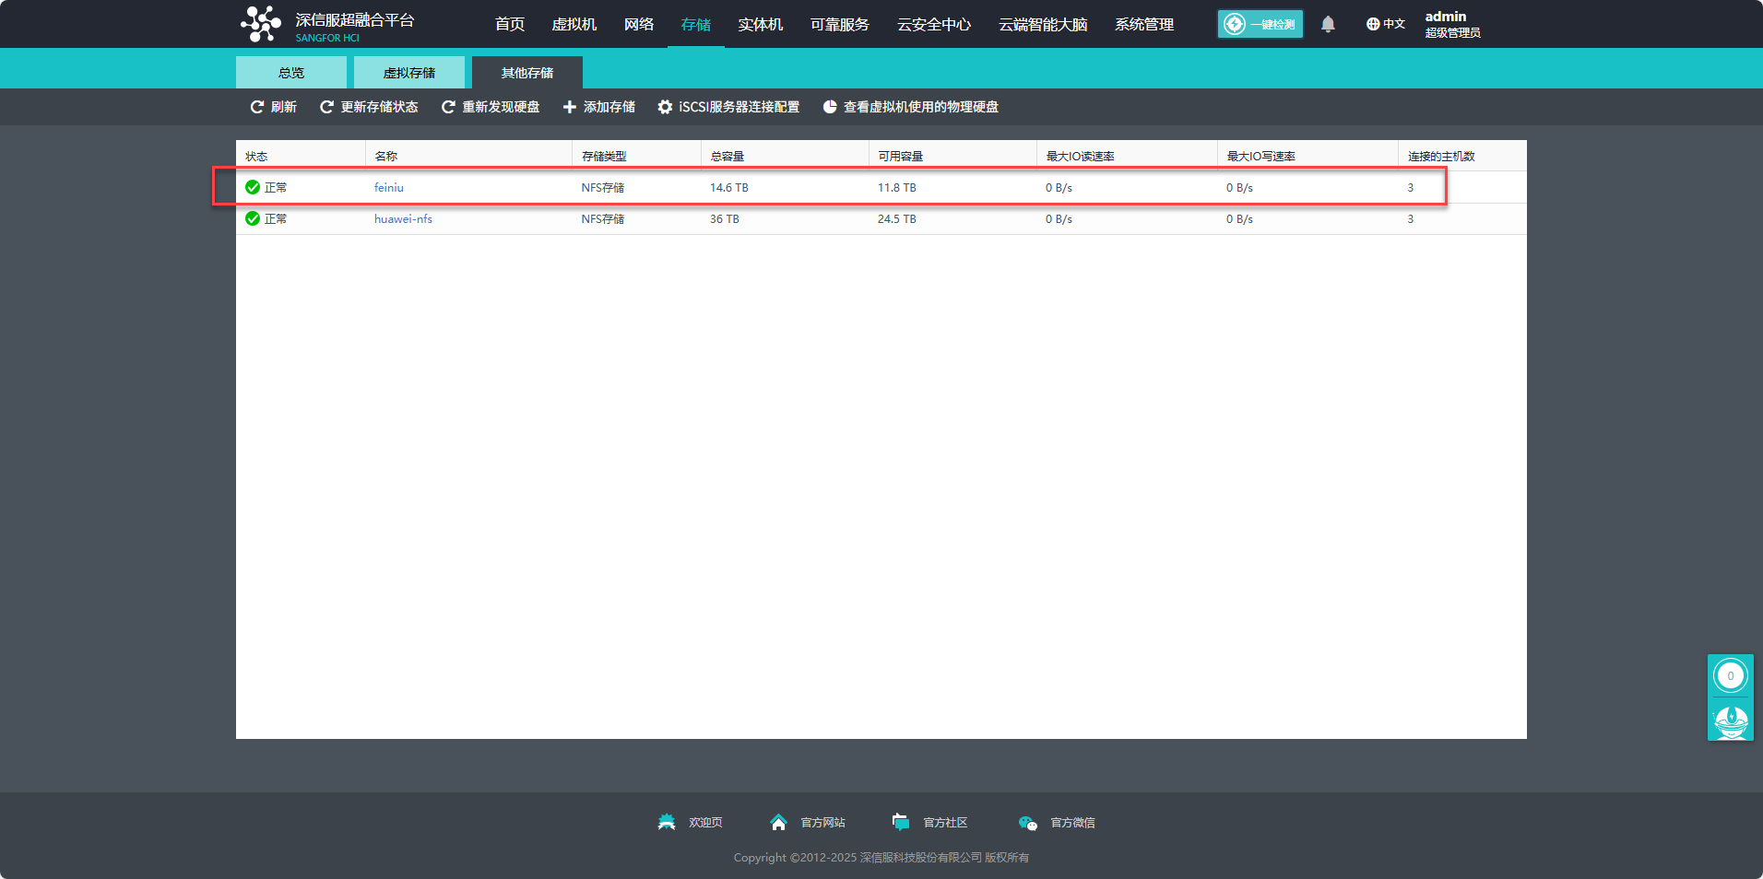The height and width of the screenshot is (879, 1763).
Task: Open the 网络 menu
Action: (639, 24)
